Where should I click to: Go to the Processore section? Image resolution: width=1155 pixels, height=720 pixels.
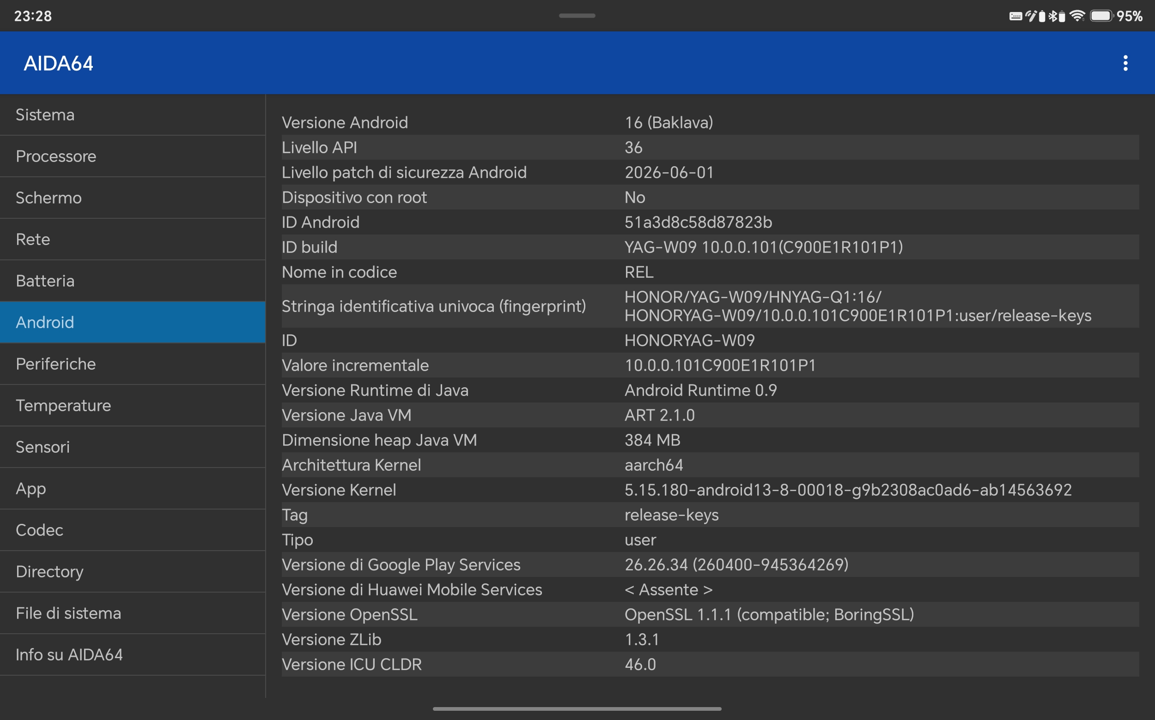pyautogui.click(x=133, y=156)
